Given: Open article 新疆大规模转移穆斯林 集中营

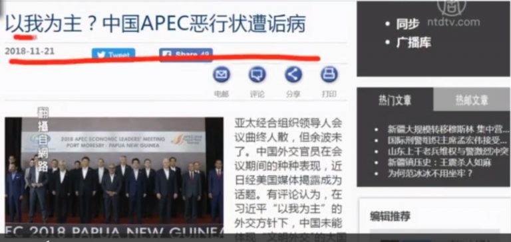Looking at the screenshot, I should click(448, 129).
